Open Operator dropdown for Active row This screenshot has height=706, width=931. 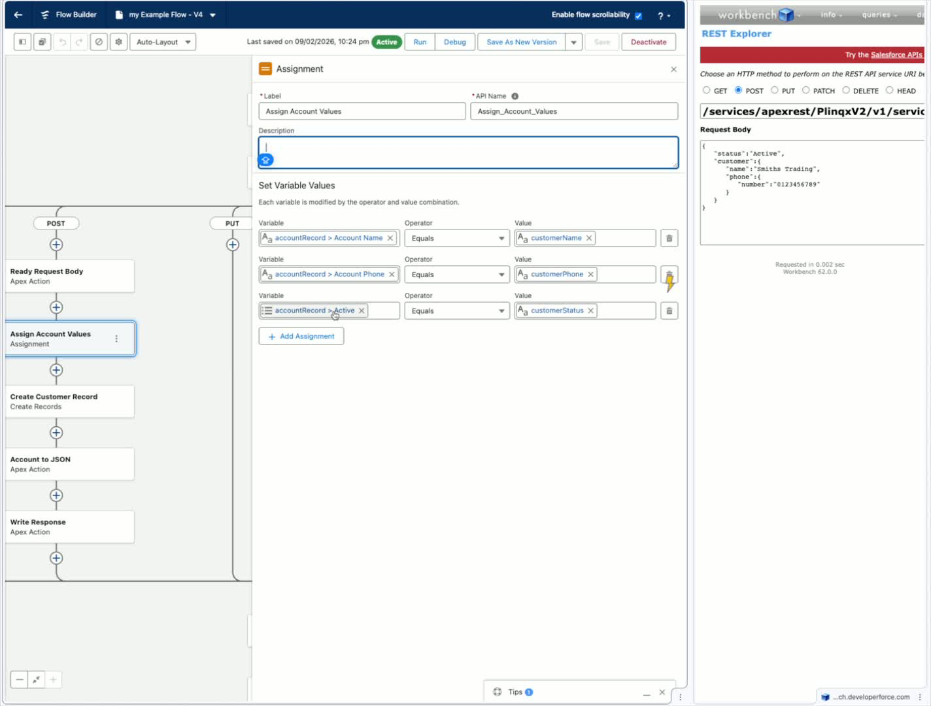click(457, 311)
